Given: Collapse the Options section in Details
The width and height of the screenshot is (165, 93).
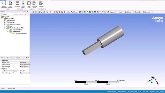Looking at the screenshot, I should tap(1, 69).
